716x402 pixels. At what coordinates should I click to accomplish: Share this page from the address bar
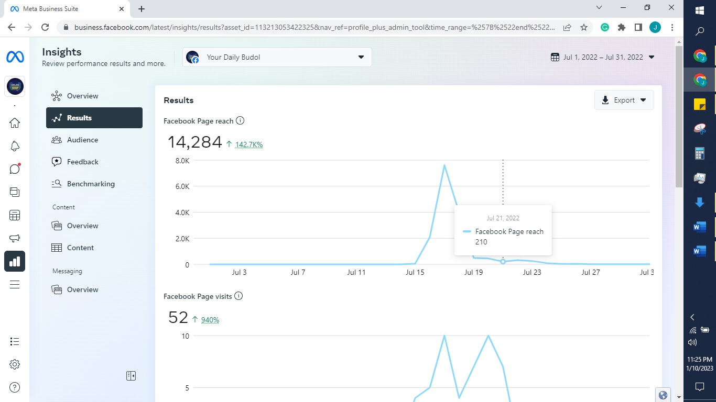567,27
